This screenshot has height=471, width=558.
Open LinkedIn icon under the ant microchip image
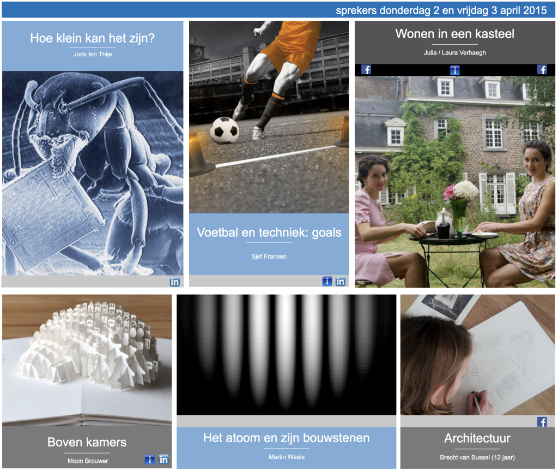[x=175, y=282]
